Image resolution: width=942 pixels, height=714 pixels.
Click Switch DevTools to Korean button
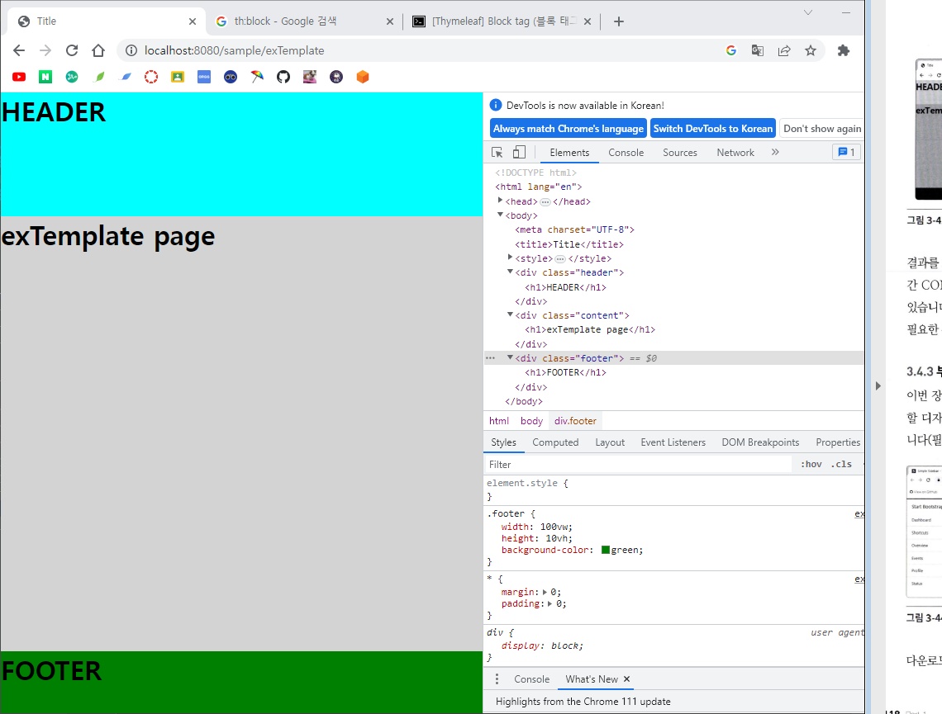(713, 129)
